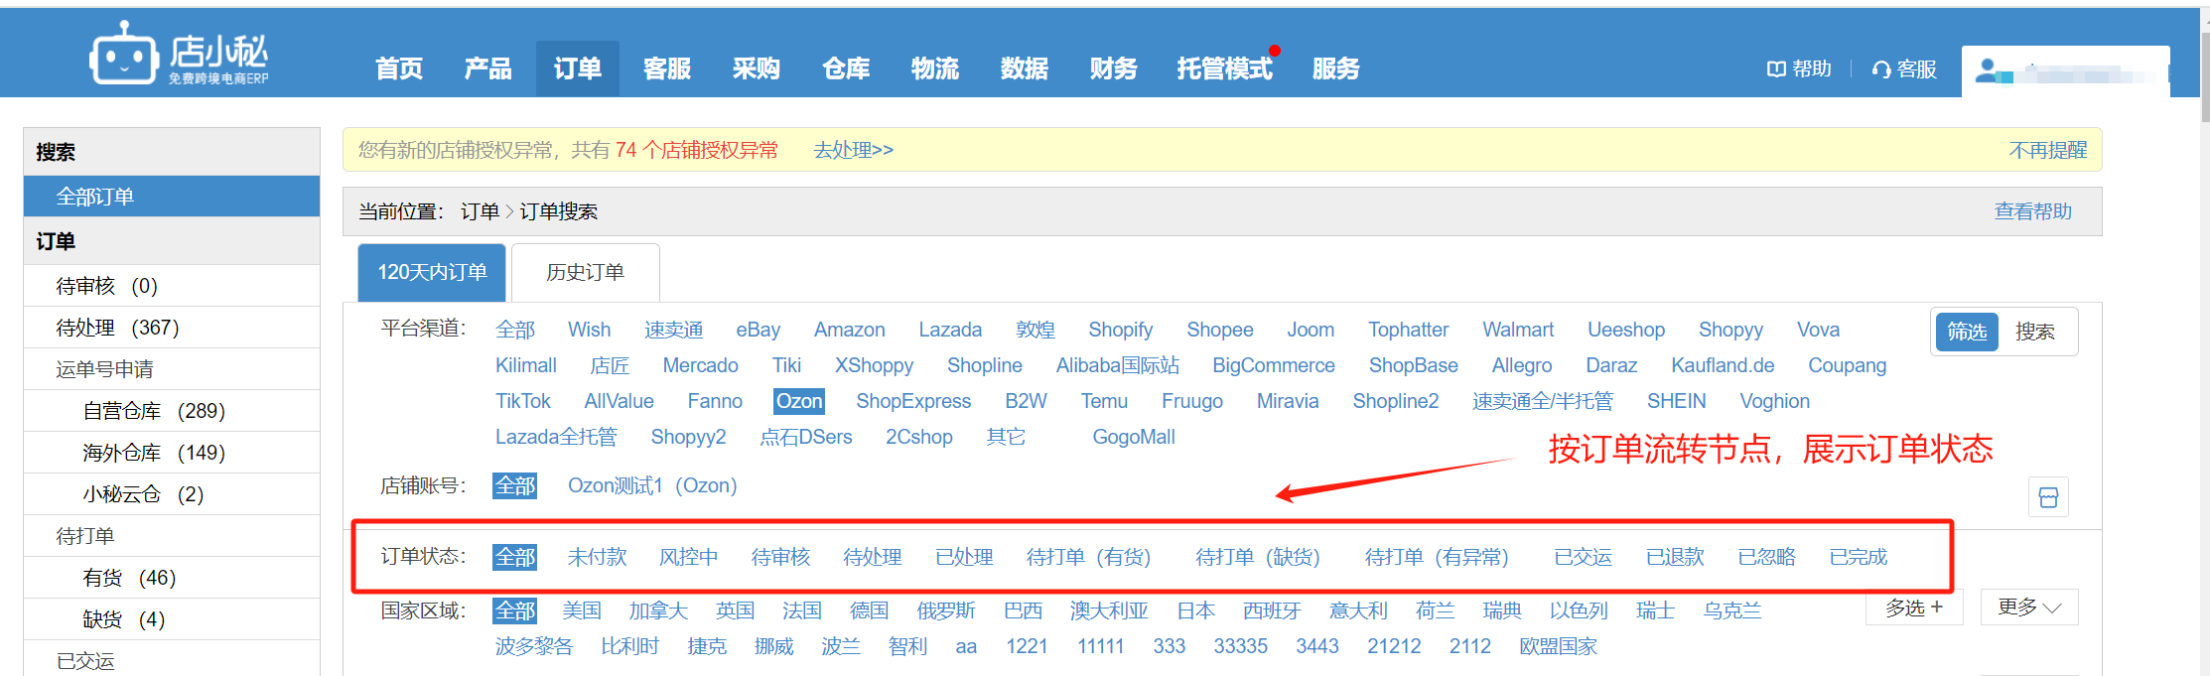Open 有货 (46) in sidebar

172,578
